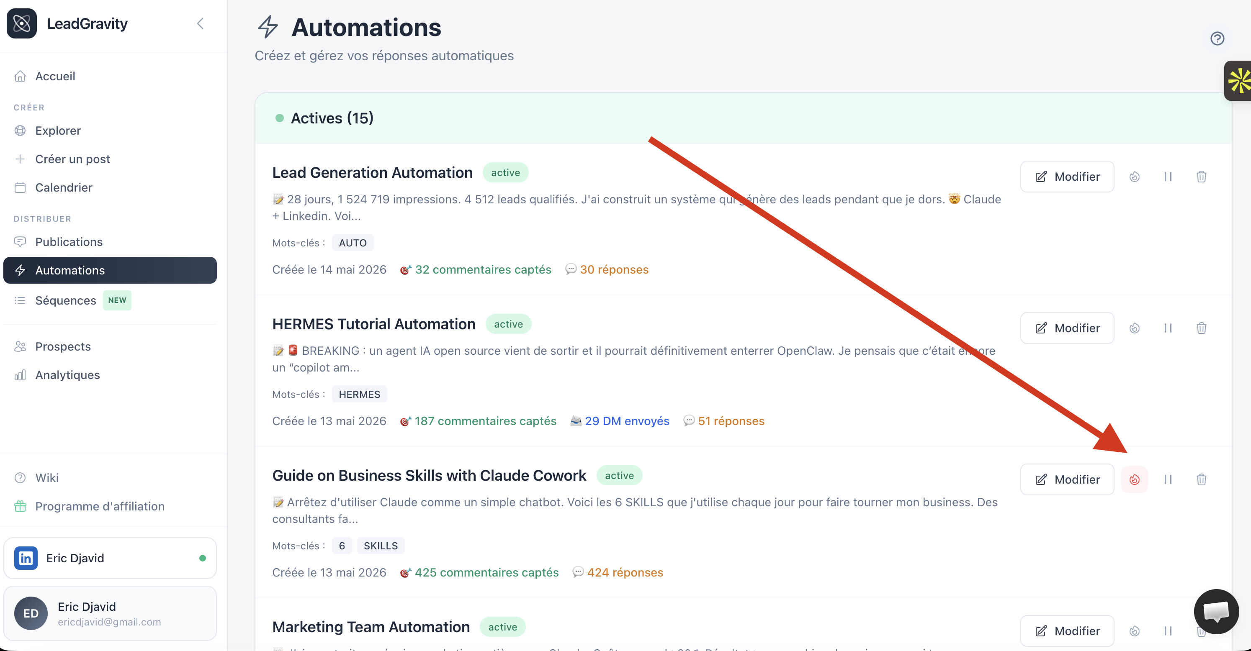Modify the Guide on Business Skills automation
Image resolution: width=1251 pixels, height=651 pixels.
click(x=1068, y=479)
